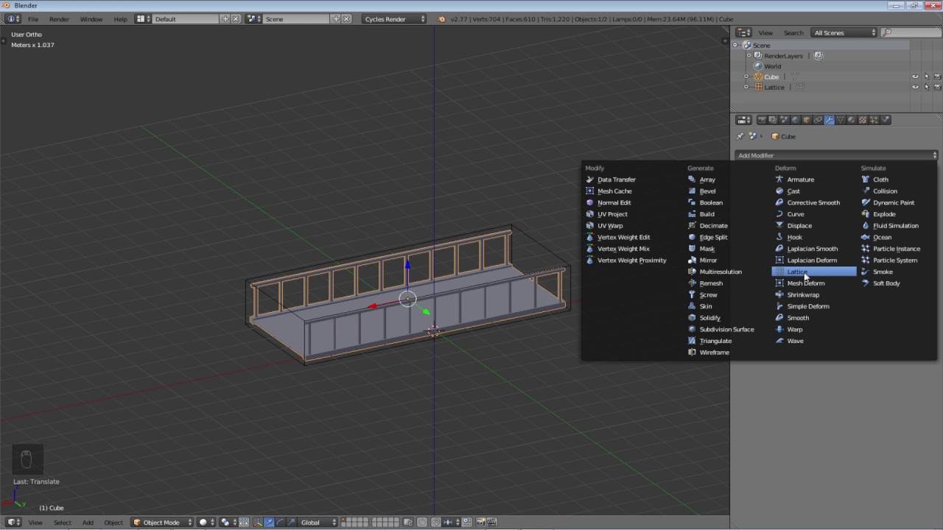Open the All Scenes display dropdown
Image resolution: width=943 pixels, height=530 pixels.
click(x=844, y=32)
